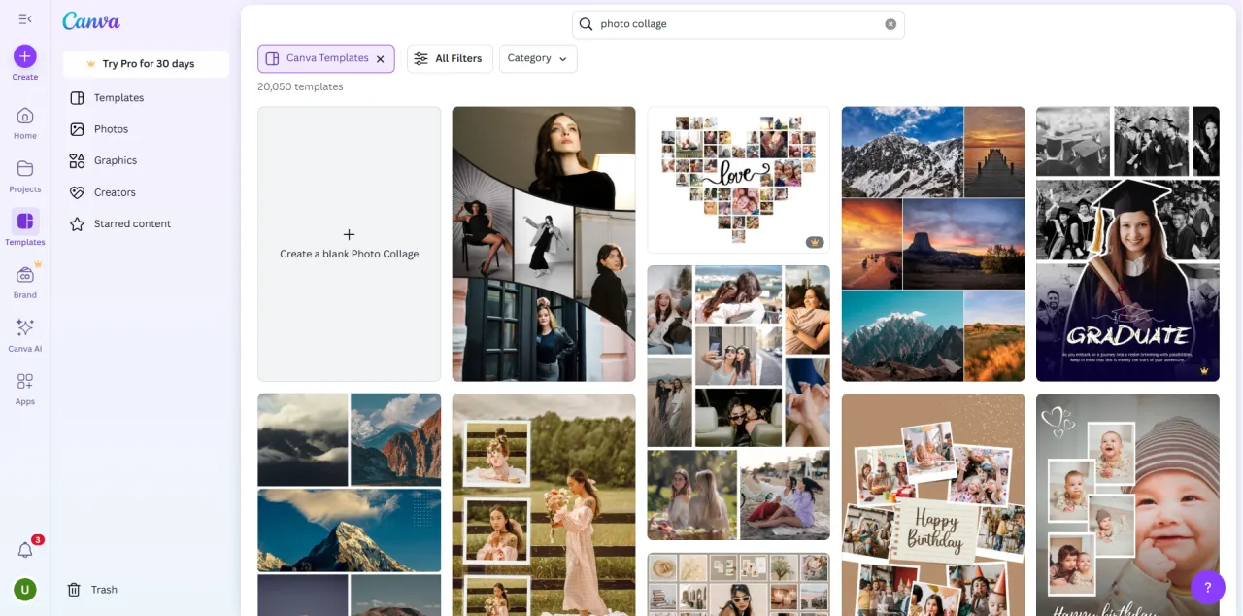1243x616 pixels.
Task: Open the All Filters panel
Action: [x=449, y=58]
